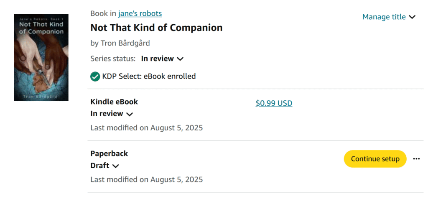The height and width of the screenshot is (197, 428).
Task: Click the chevron arrow next to Draft
Action: pyautogui.click(x=116, y=166)
